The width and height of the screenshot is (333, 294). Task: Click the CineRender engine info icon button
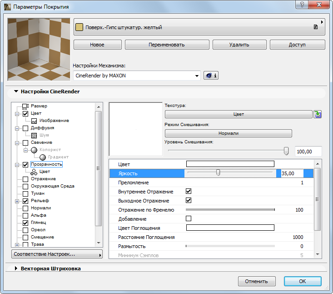(x=211, y=76)
